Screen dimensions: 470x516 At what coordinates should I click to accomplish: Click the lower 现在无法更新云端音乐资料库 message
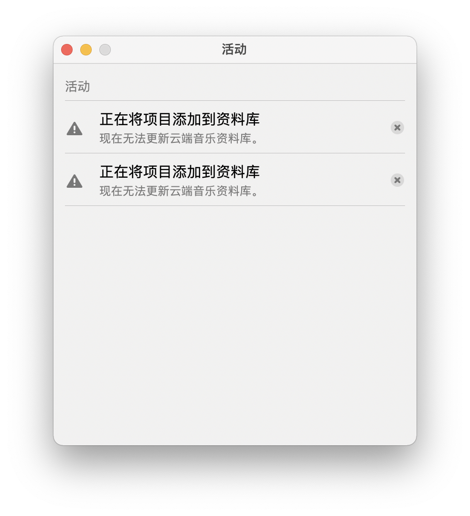tap(179, 191)
